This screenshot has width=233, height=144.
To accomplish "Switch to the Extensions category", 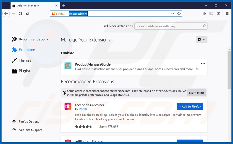I will coord(24,50).
